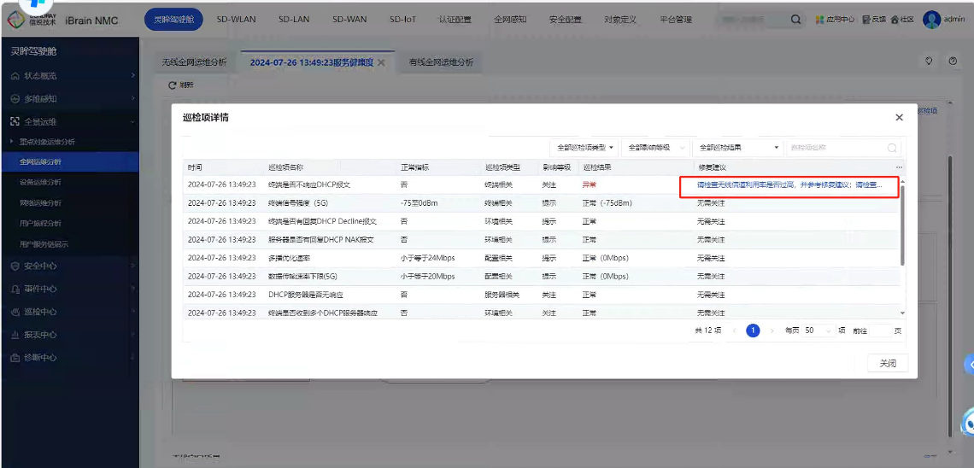Click the help question mark icon
This screenshot has height=468, width=974.
pos(953,61)
